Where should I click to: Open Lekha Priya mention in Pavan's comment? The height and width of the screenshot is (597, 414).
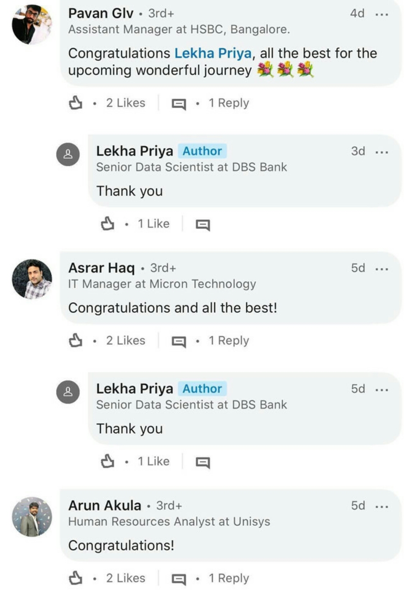pyautogui.click(x=213, y=53)
